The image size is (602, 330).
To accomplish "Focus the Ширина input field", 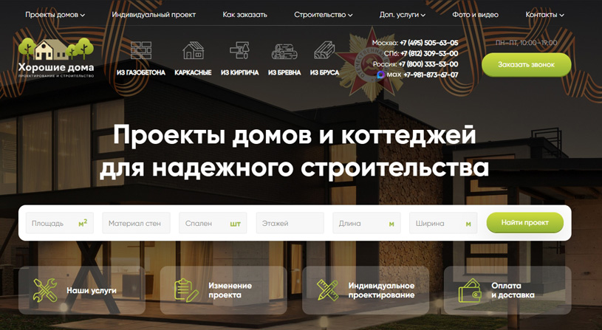I will click(x=443, y=223).
